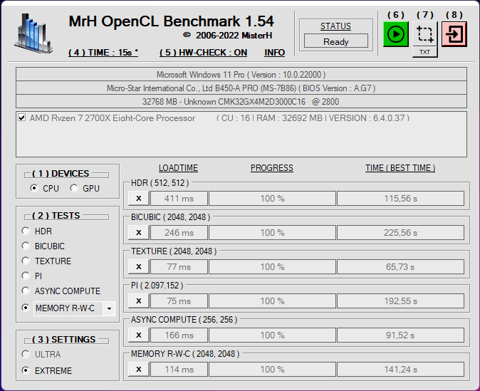Click the benchmark bar chart logo
480x391 pixels.
(x=33, y=33)
